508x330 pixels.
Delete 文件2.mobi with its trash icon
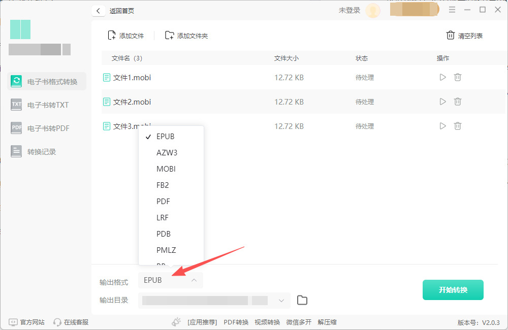point(458,102)
